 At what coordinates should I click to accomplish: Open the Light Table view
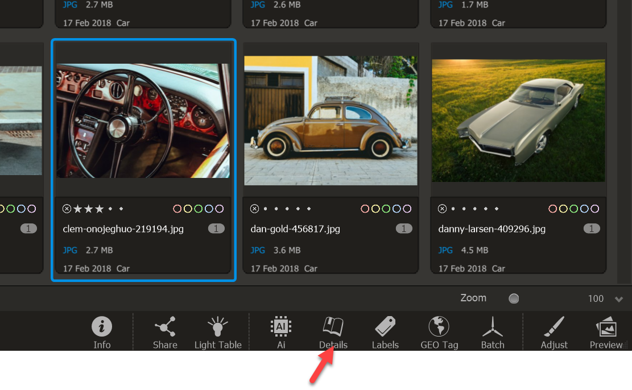218,333
